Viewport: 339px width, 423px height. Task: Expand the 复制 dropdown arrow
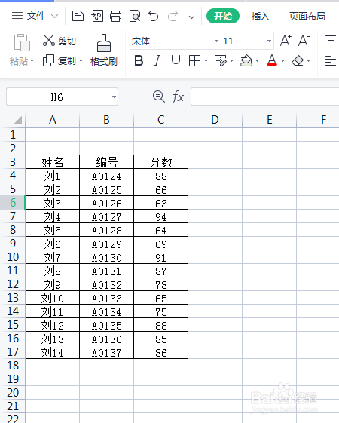pyautogui.click(x=81, y=61)
